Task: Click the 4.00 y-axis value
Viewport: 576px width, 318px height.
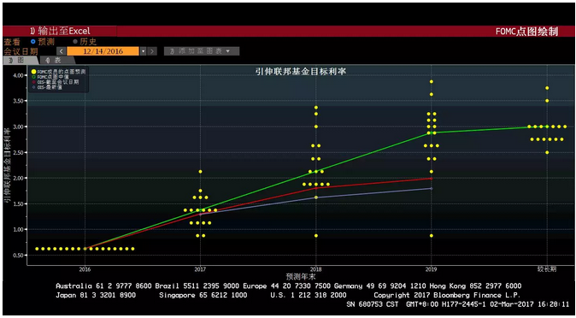Action: pyautogui.click(x=19, y=75)
